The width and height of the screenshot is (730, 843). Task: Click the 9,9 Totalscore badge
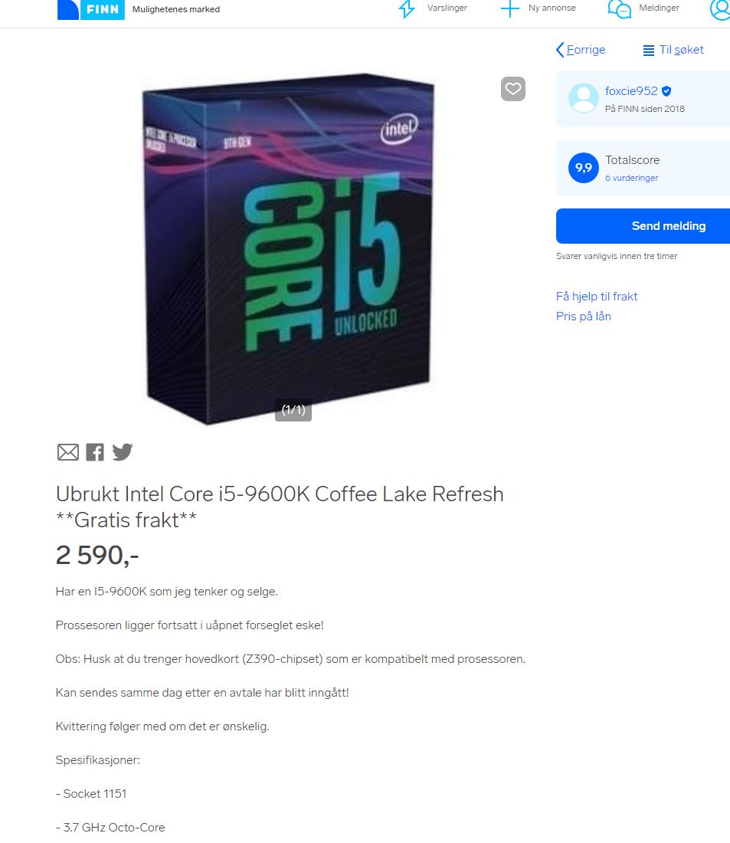click(583, 168)
